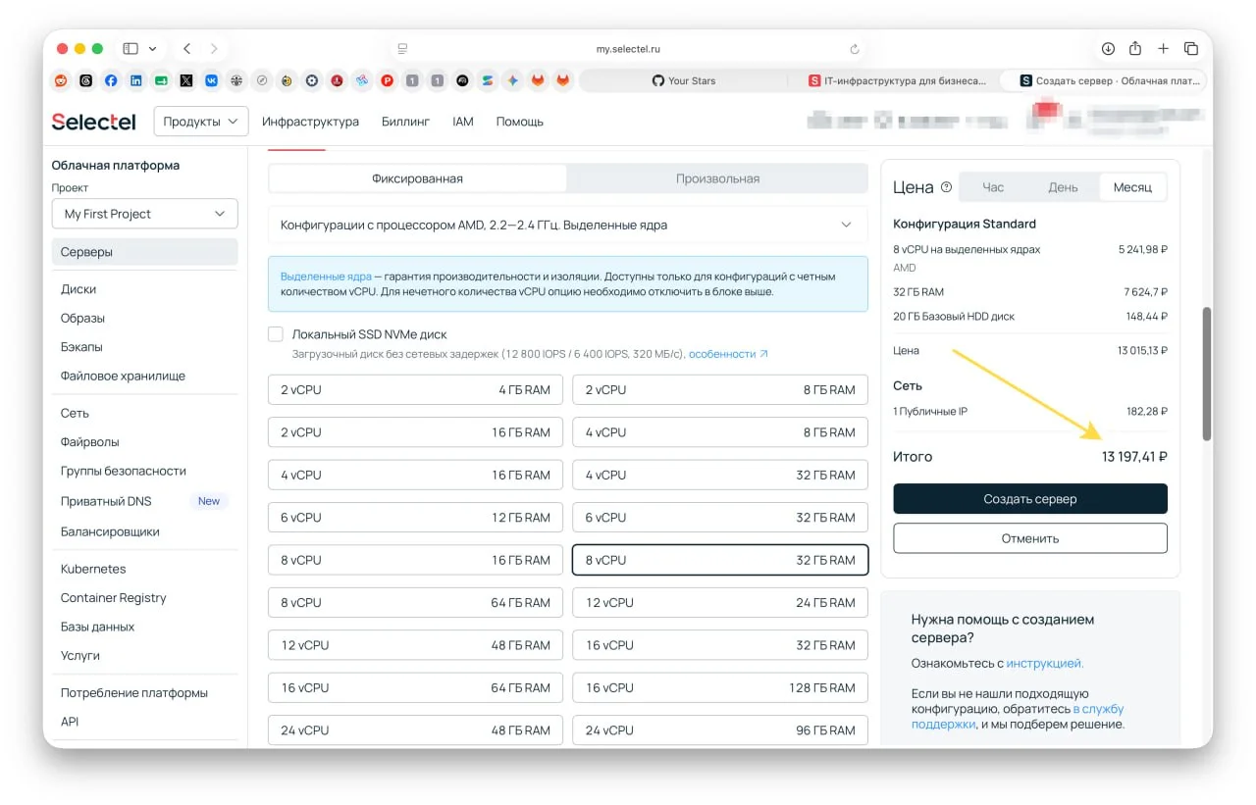Select the 12 vCPU 24 ГБ RAM configuration
Image resolution: width=1256 pixels, height=805 pixels.
720,602
